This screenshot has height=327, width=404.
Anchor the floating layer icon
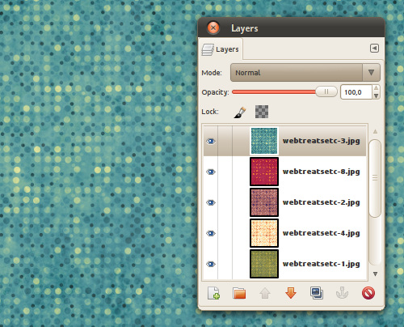click(343, 293)
